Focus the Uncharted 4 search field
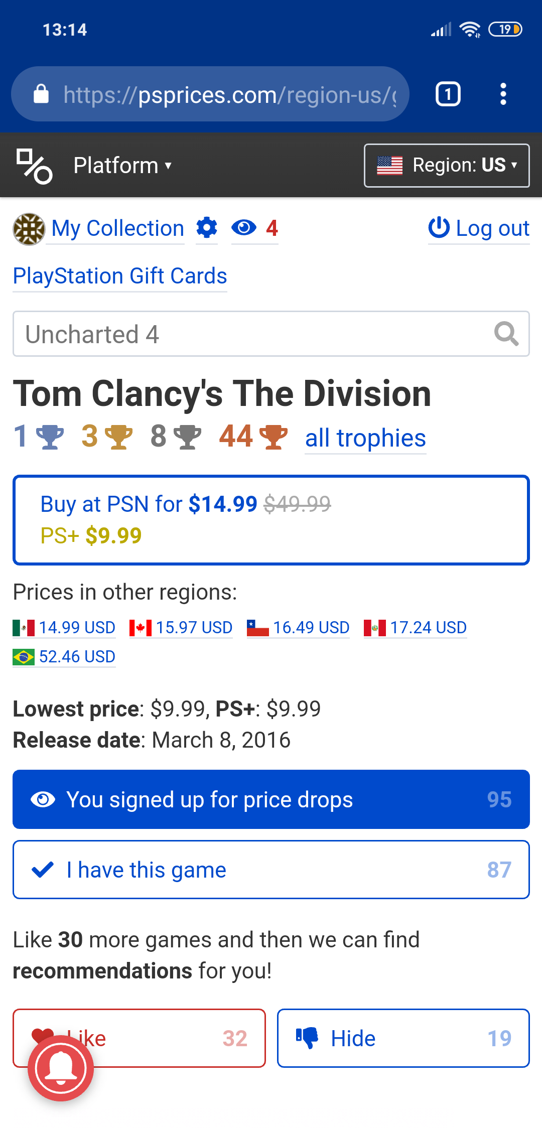Image resolution: width=542 pixels, height=1128 pixels. click(251, 334)
